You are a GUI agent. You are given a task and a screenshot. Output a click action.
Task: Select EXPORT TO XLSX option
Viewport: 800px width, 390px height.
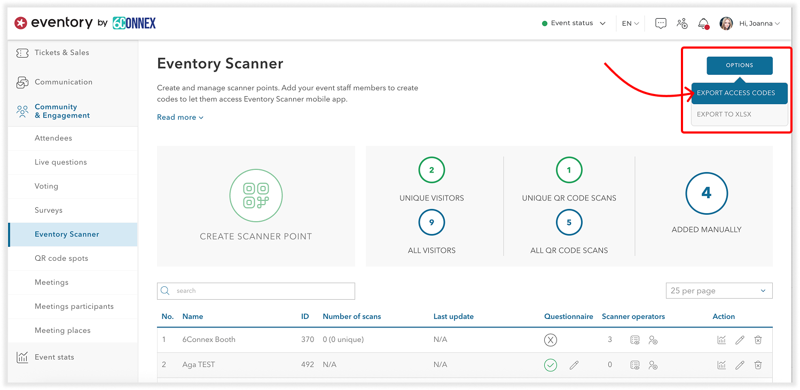pyautogui.click(x=739, y=114)
